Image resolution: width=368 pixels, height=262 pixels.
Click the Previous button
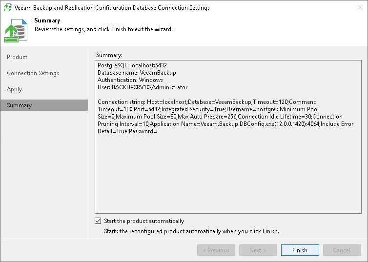tap(216, 250)
